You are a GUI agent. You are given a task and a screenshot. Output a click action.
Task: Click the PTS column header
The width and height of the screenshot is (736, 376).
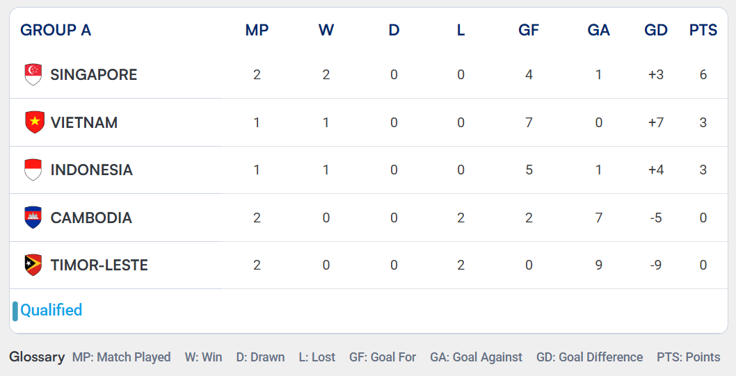tap(703, 30)
